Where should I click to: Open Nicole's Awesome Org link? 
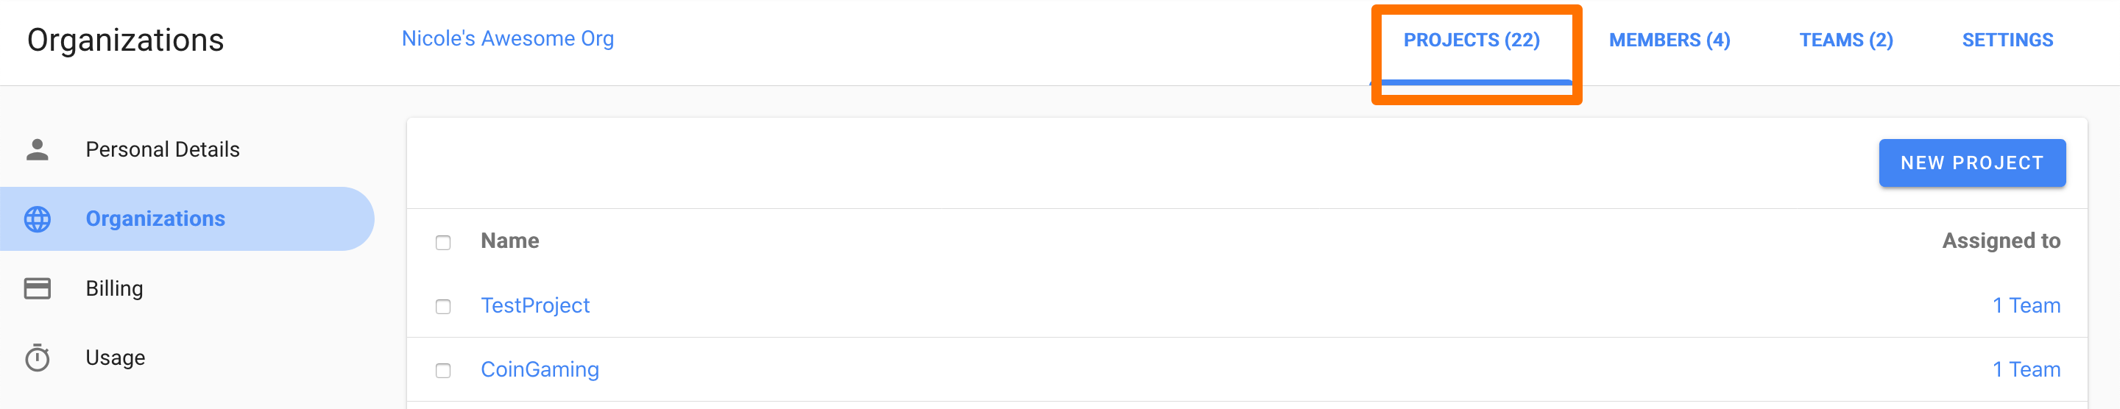point(507,39)
